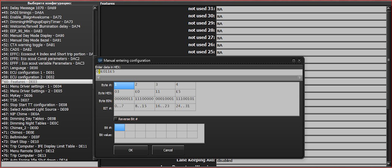Click Byte HEX value E0
This screenshot has width=392, height=168.
[145, 93]
